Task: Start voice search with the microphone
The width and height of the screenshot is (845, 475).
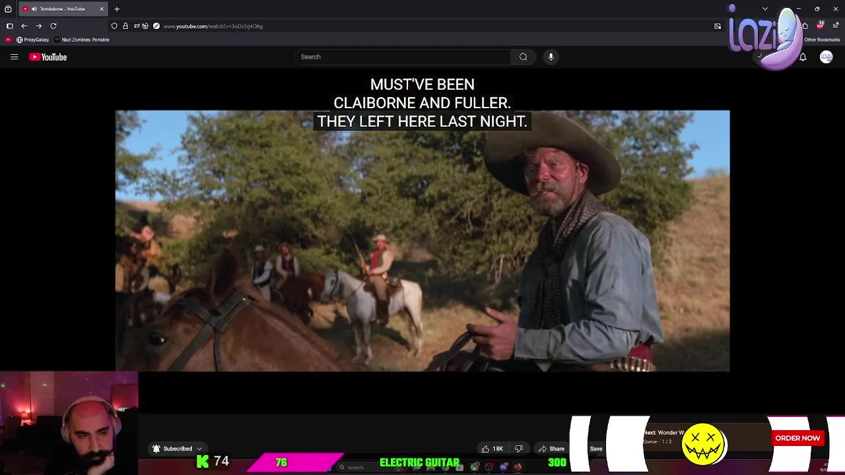Action: [551, 57]
